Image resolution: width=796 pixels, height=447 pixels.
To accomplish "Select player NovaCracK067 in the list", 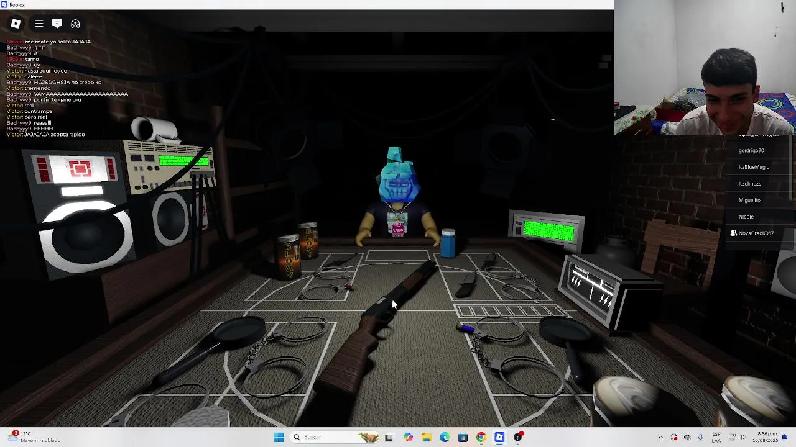I will click(756, 233).
